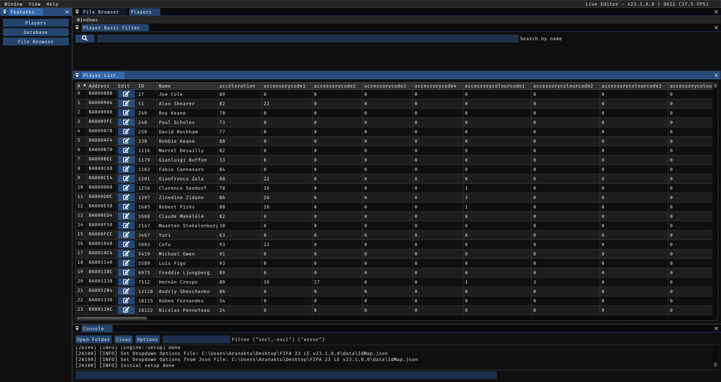Collapse the Features panel triangle
Image resolution: width=721 pixels, height=382 pixels.
click(5, 12)
